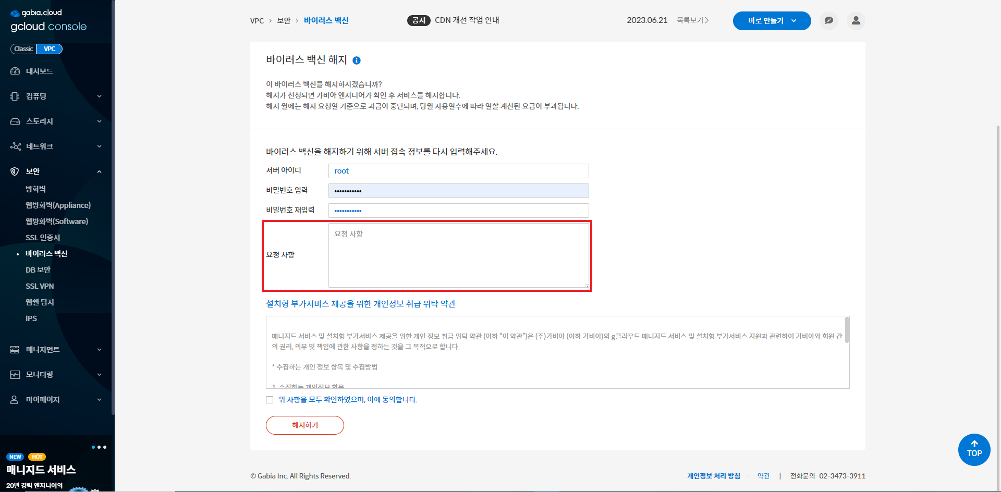
Task: Open the 바로 만들기 dropdown
Action: pyautogui.click(x=772, y=21)
